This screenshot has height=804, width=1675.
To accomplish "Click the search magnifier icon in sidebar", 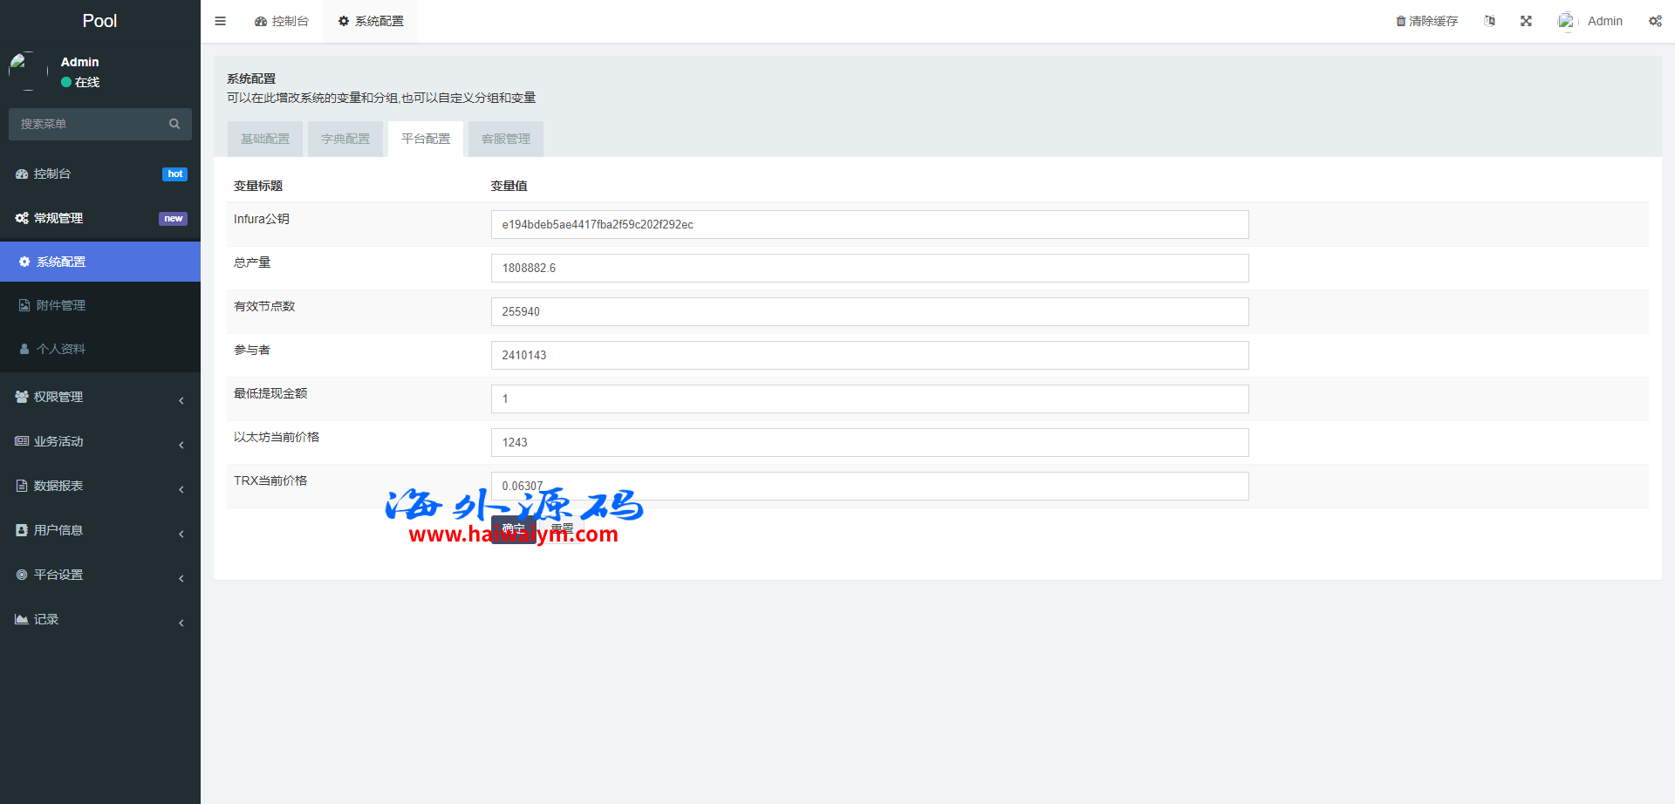I will coord(174,124).
